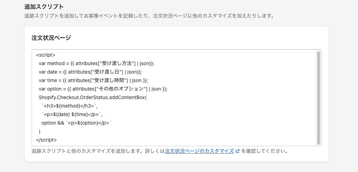The width and height of the screenshot is (358, 172).
Task: Click the var method code line
Action: (96, 63)
